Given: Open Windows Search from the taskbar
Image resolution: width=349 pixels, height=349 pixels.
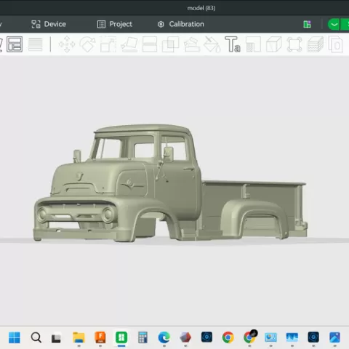Looking at the screenshot, I should [36, 337].
